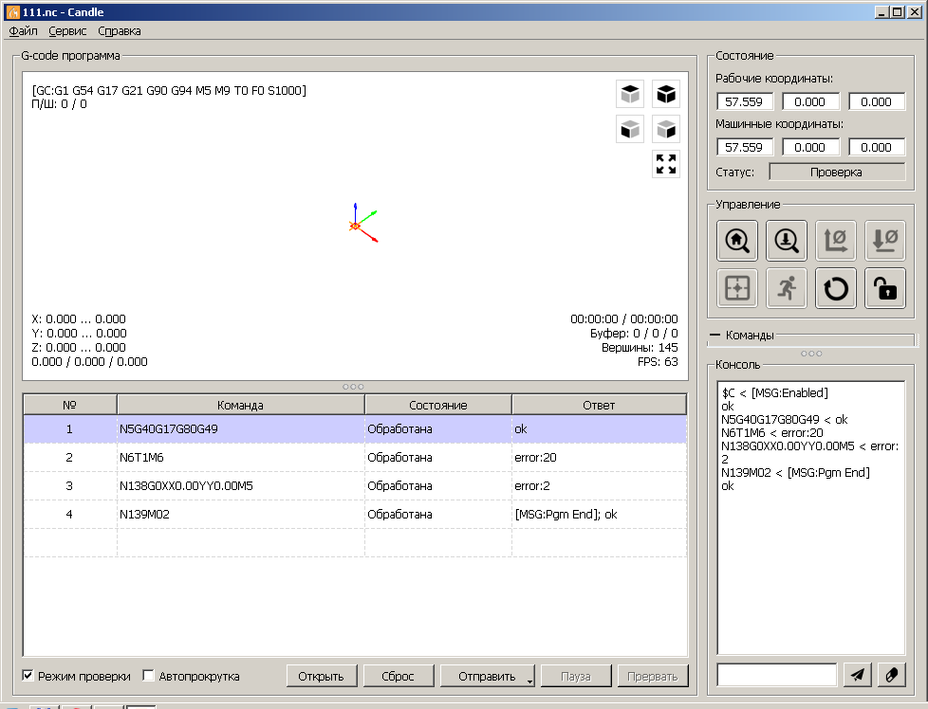
Task: Select the machine X coordinate 57.559 field
Action: (x=744, y=147)
